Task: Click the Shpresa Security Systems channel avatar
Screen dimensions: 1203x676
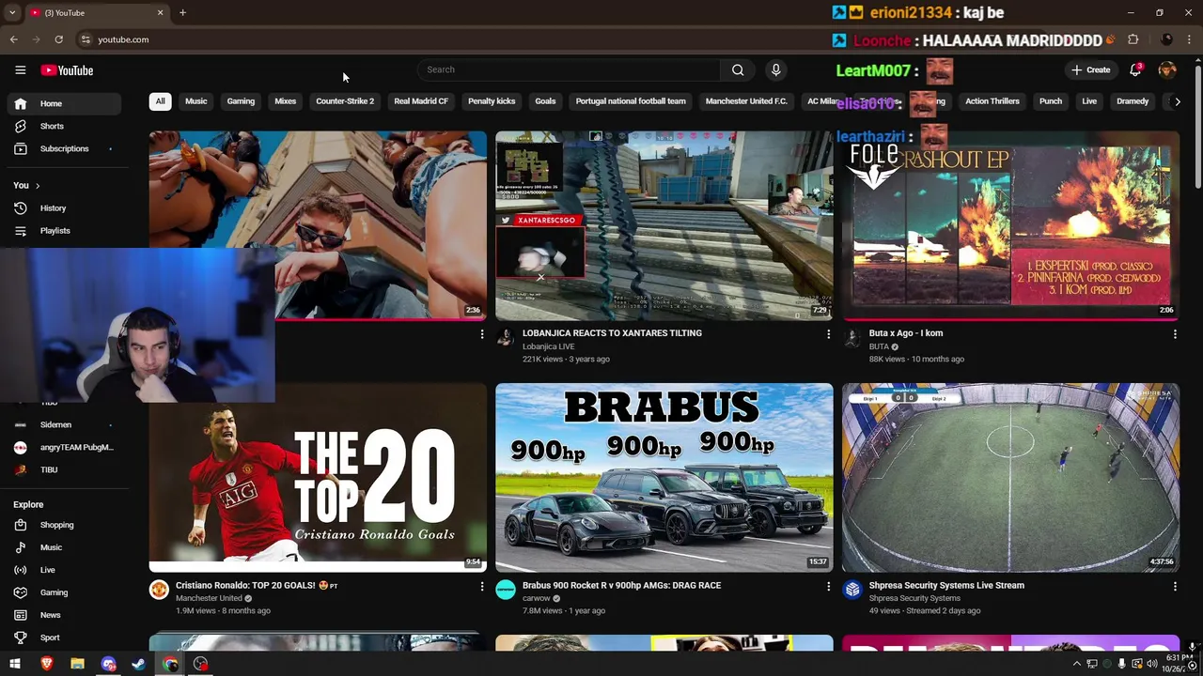Action: [x=852, y=590]
